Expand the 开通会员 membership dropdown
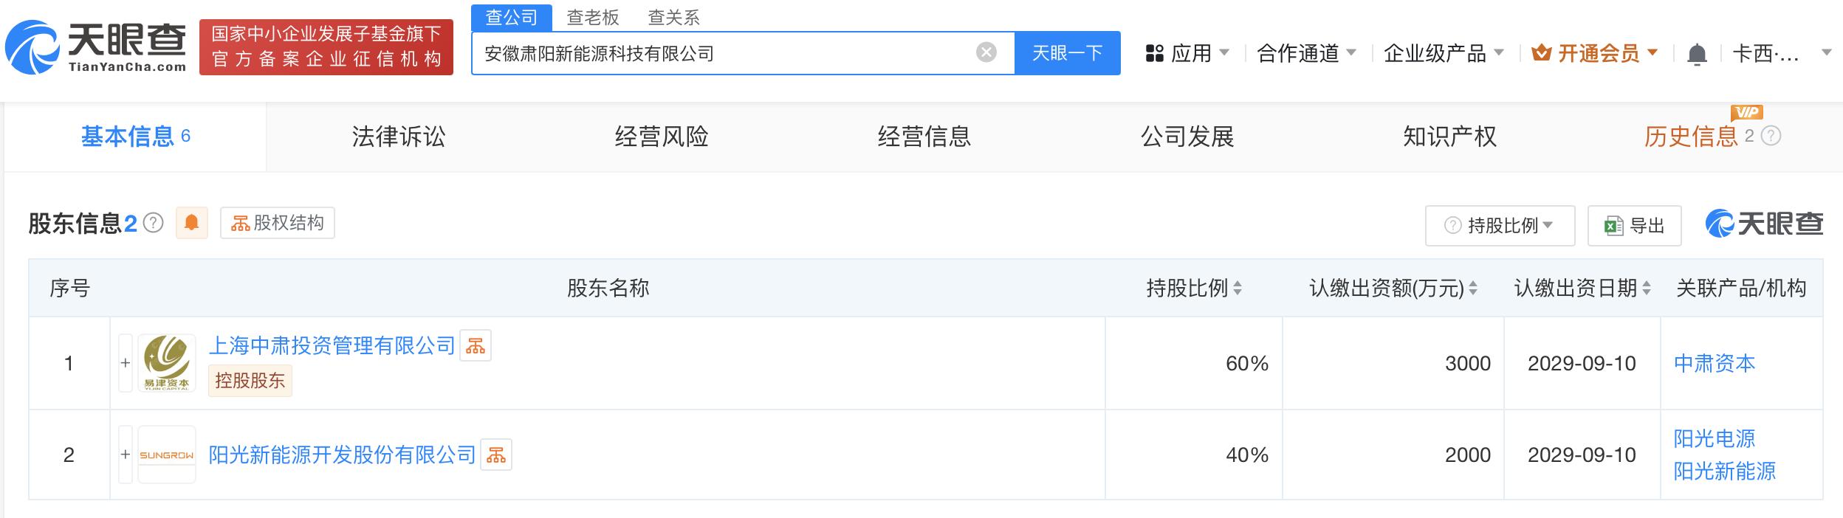This screenshot has height=518, width=1843. pyautogui.click(x=1594, y=53)
